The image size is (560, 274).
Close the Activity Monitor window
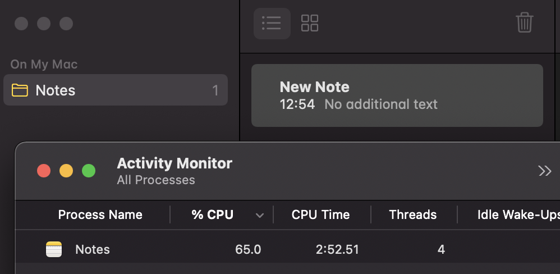[44, 171]
